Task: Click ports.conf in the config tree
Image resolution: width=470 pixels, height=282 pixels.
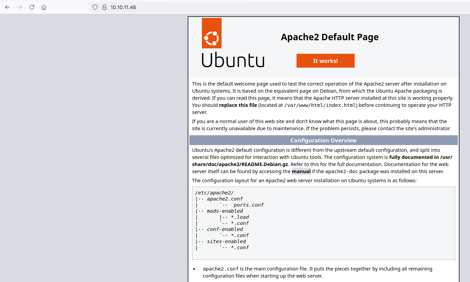Action: (249, 205)
